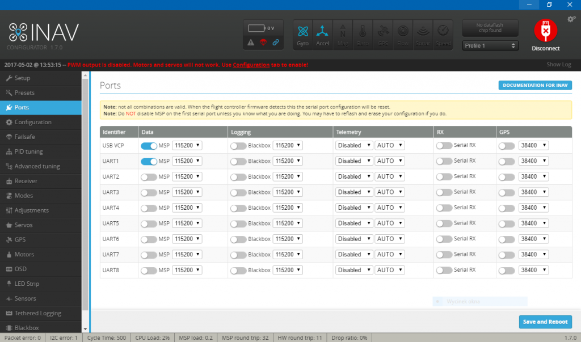Open GPS baud rate dropdown for UART6

[534, 239]
